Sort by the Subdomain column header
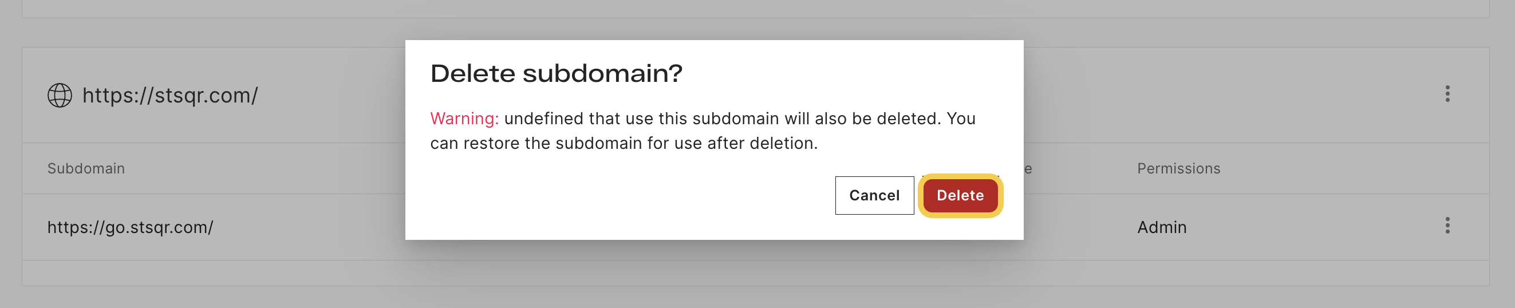Screen dimensions: 1515x308 (86, 169)
